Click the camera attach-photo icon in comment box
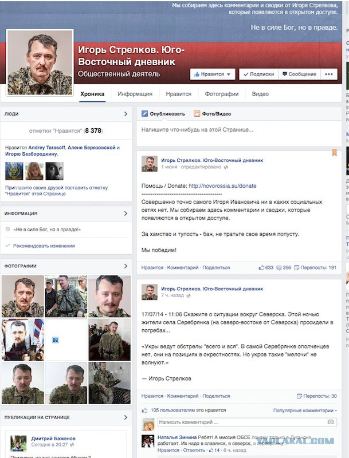The image size is (349, 458). point(331,422)
